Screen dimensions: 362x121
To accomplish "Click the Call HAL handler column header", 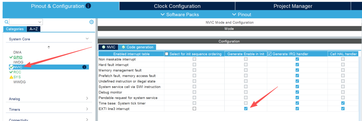I will tap(343, 54).
